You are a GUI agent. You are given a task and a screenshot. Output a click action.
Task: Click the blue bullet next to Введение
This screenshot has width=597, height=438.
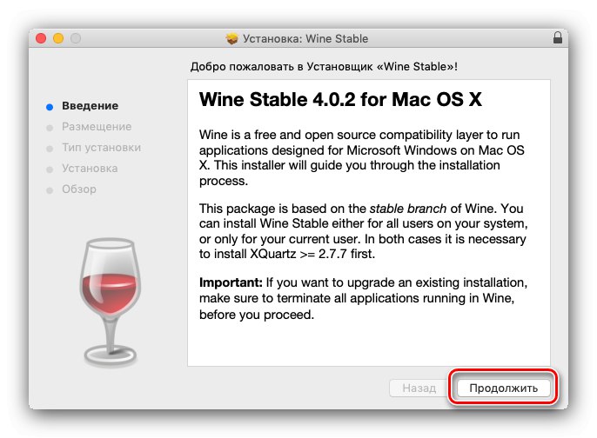point(50,107)
